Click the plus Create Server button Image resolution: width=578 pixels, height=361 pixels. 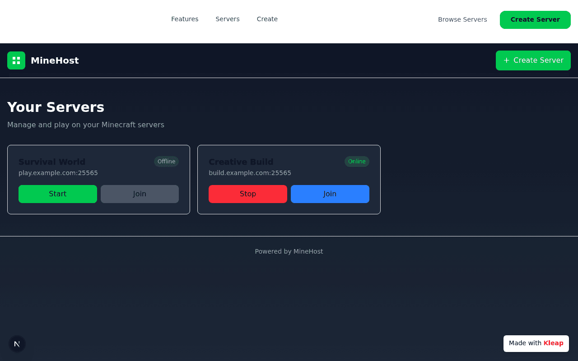pyautogui.click(x=533, y=60)
